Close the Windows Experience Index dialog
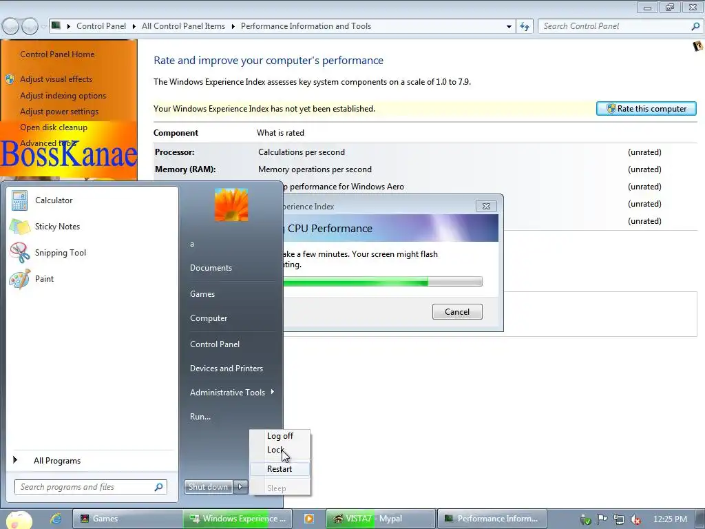 (x=486, y=207)
